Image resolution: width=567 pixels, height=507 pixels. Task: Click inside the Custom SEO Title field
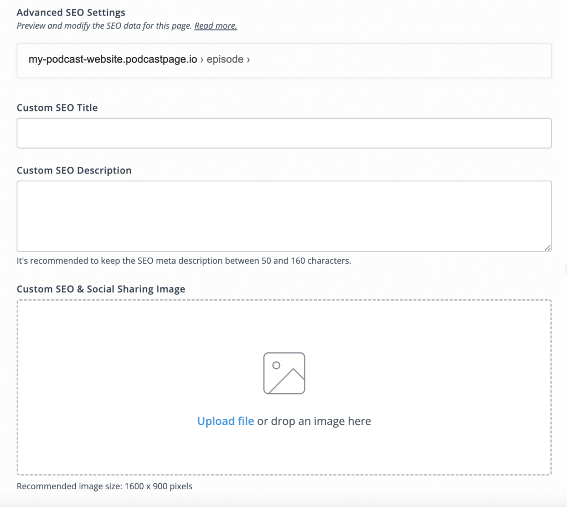[x=284, y=133]
